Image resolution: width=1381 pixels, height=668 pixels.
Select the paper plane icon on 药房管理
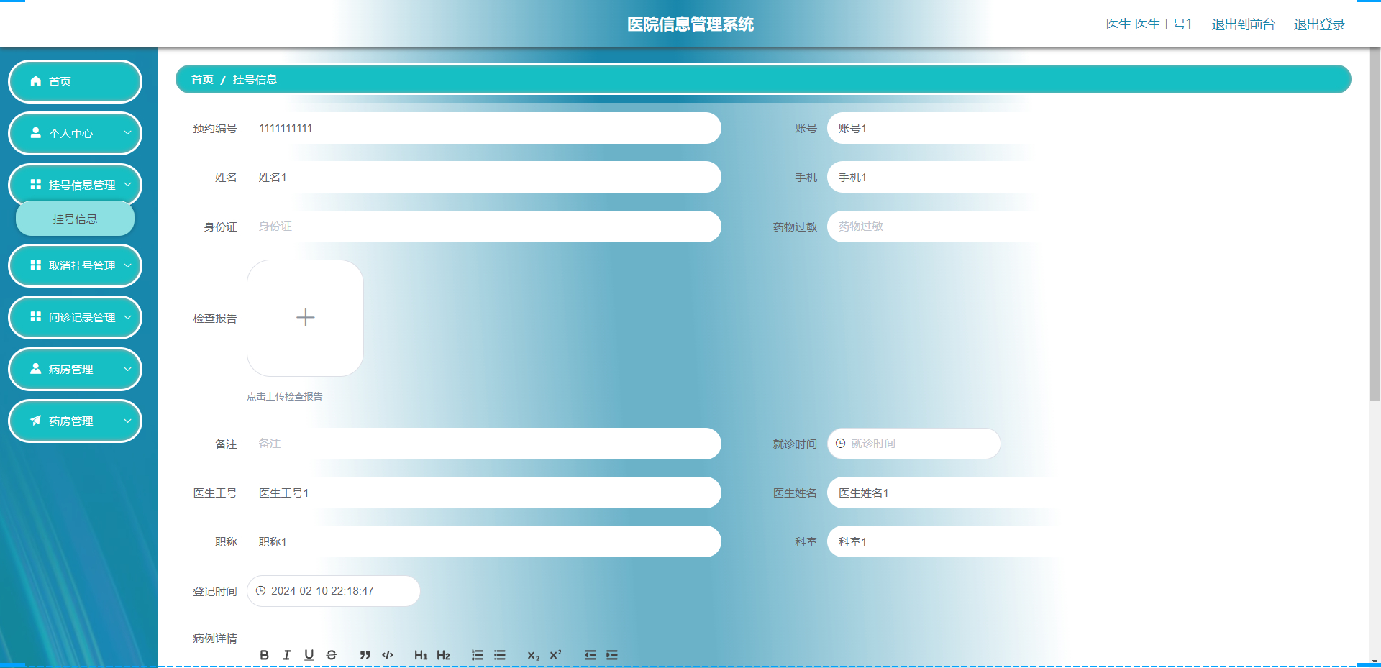[x=35, y=421]
